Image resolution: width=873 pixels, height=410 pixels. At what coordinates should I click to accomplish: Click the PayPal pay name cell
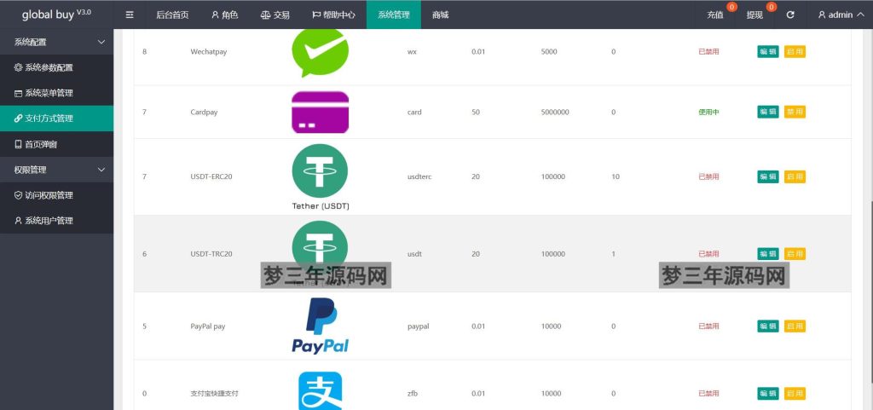pos(208,326)
